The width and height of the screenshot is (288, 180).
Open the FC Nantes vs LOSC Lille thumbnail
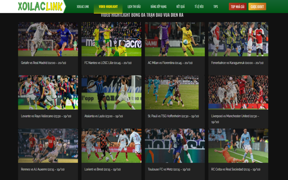(x=111, y=39)
